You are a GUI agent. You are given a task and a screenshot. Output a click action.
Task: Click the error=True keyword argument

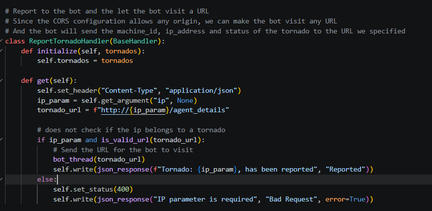coord(345,199)
